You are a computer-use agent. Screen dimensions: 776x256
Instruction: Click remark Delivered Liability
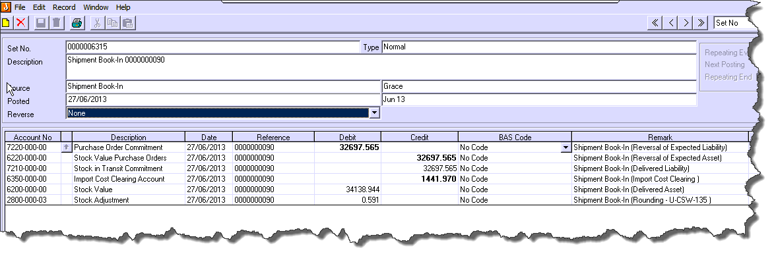tap(660, 168)
